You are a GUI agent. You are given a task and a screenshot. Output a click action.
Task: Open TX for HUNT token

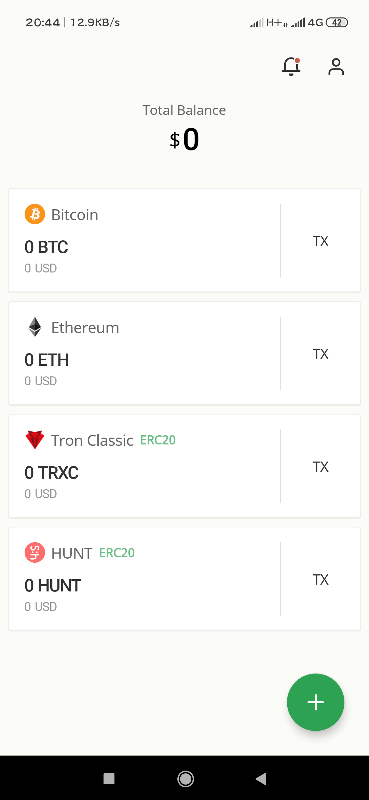tap(320, 579)
